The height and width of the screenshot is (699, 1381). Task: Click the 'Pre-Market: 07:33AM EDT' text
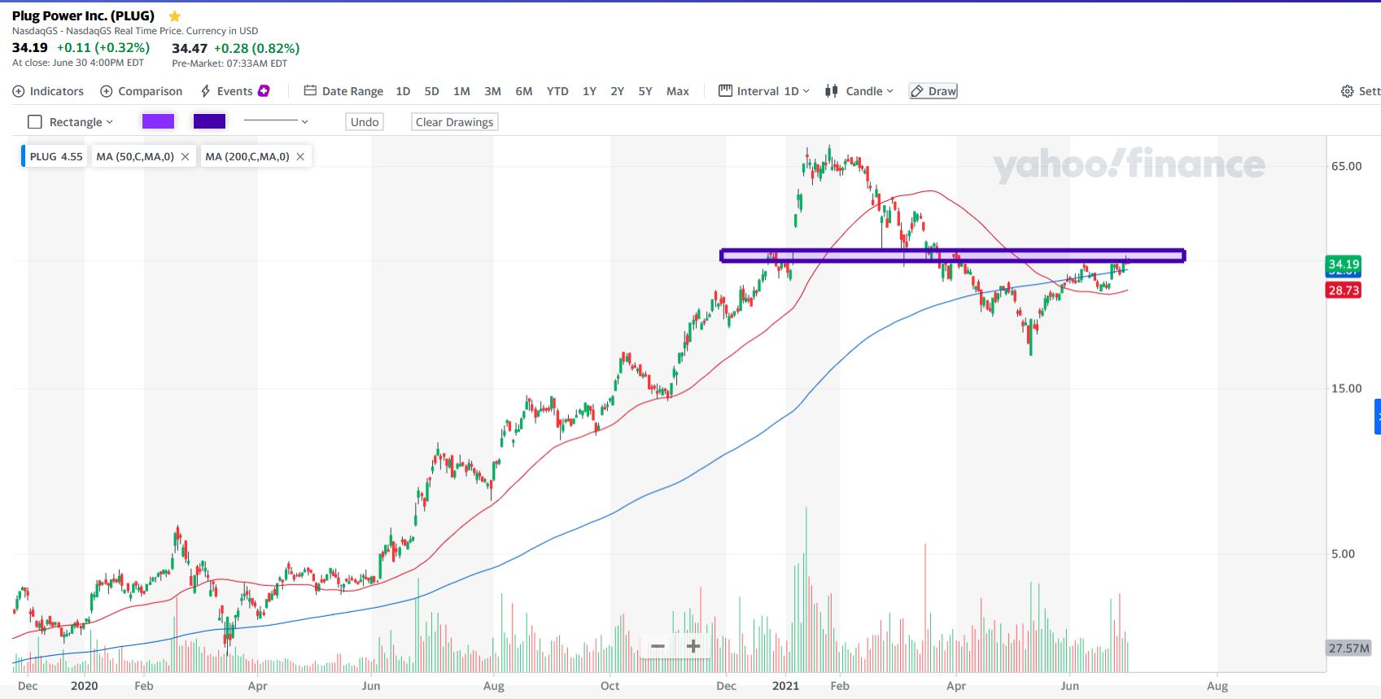point(229,63)
